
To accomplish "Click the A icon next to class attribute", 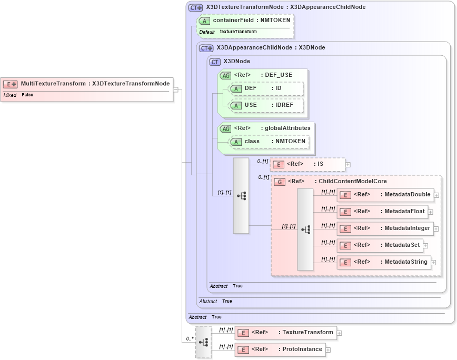I will (x=236, y=142).
